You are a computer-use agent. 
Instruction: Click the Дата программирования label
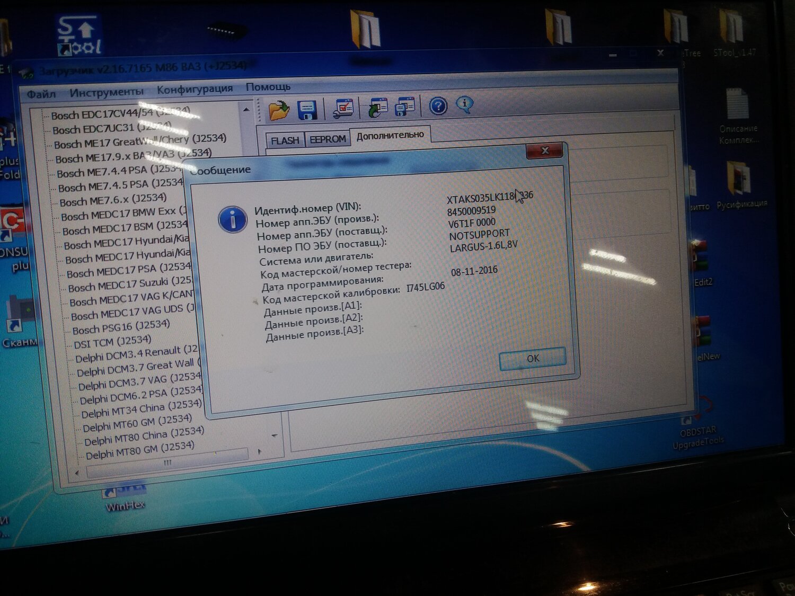tap(323, 284)
